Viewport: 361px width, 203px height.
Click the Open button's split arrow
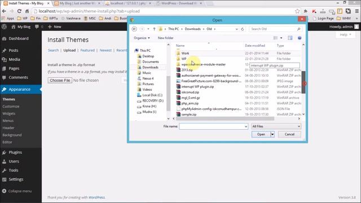272,134
